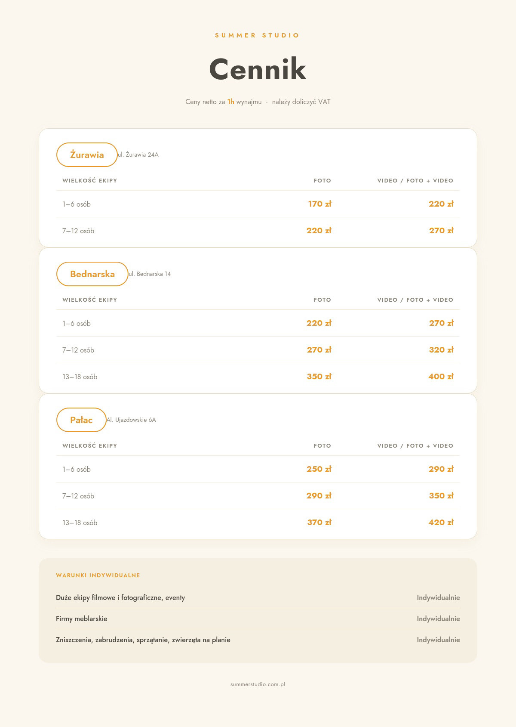Click the Al. Ujazdowskie 6A address

131,420
